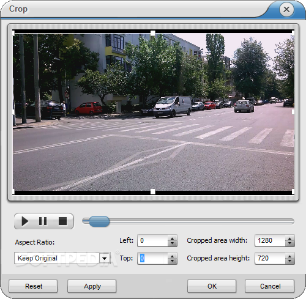Decrease the cropped area width
This screenshot has width=306, height=299.
(x=289, y=243)
